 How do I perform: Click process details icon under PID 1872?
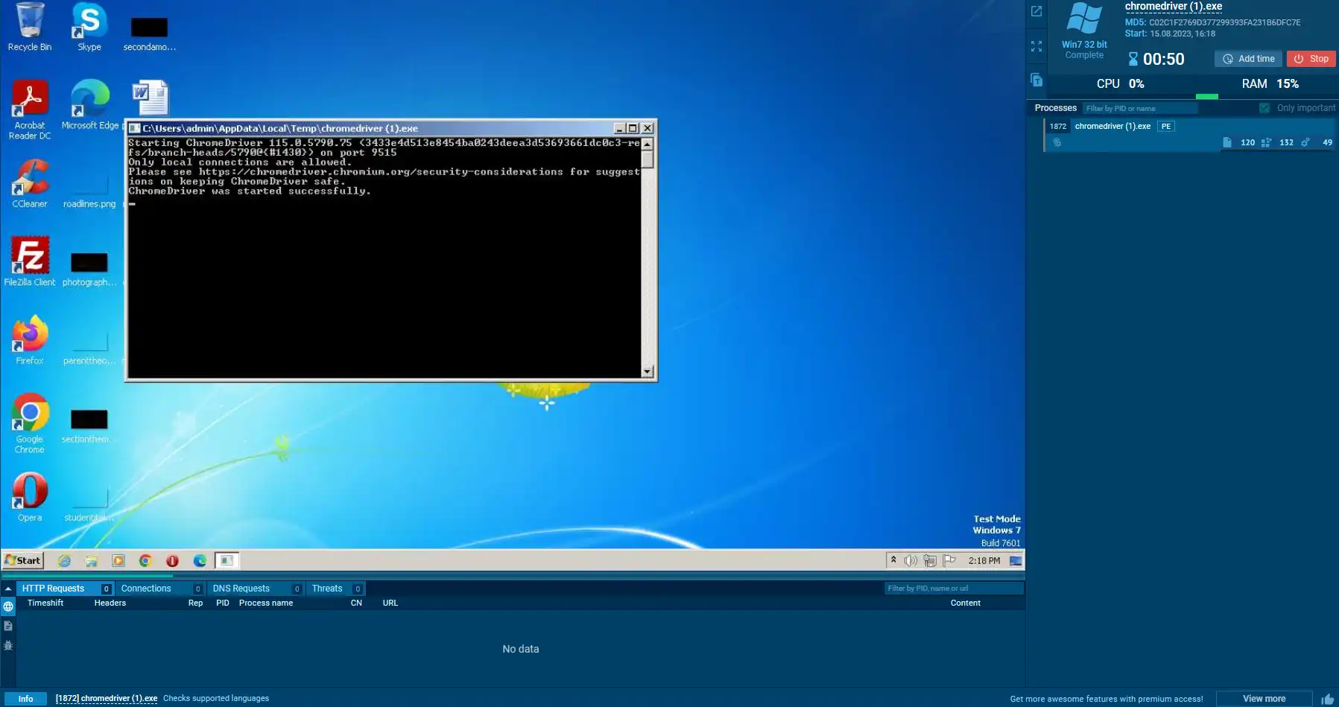(1057, 142)
